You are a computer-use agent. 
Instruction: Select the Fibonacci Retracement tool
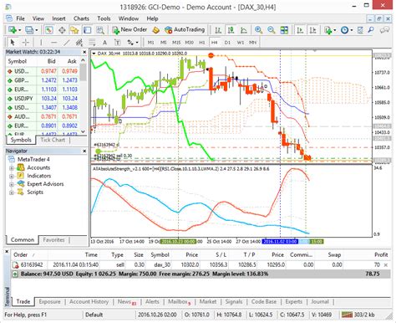click(x=92, y=43)
